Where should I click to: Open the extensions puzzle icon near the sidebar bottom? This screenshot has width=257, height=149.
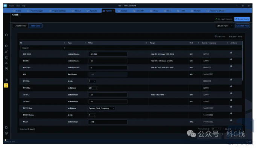coord(6,127)
